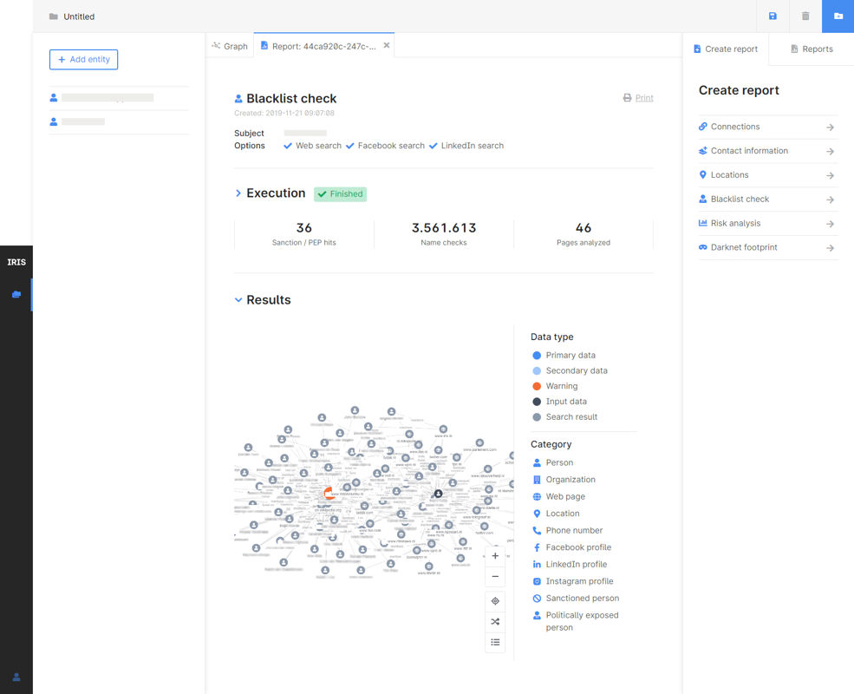The width and height of the screenshot is (854, 694).
Task: Create a Risk analysis report
Action: tap(768, 223)
